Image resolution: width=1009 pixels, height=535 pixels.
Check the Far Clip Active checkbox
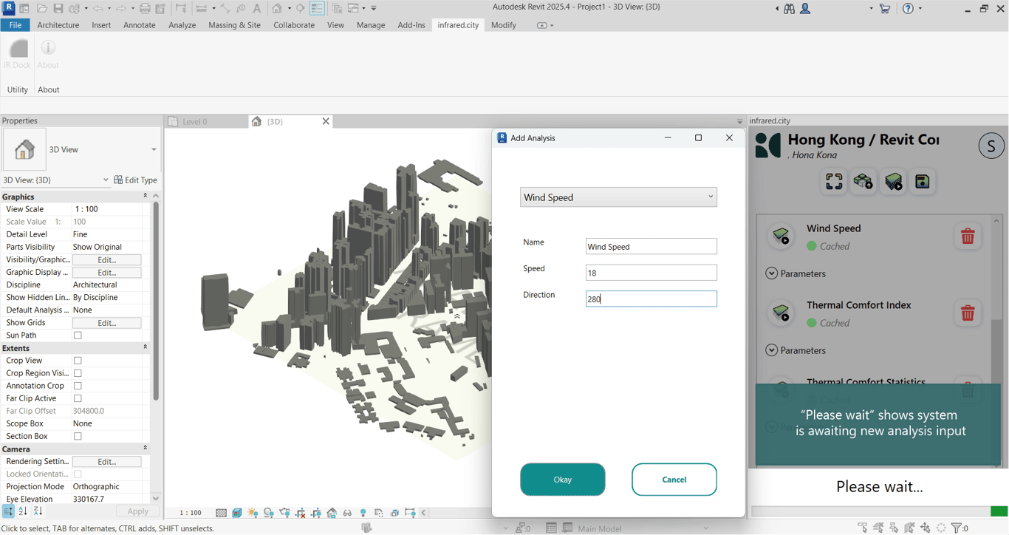(x=78, y=398)
